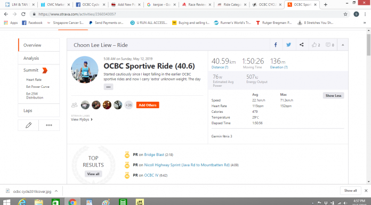
Task: Open the Analysis tab in the sidebar
Action: tap(39, 58)
